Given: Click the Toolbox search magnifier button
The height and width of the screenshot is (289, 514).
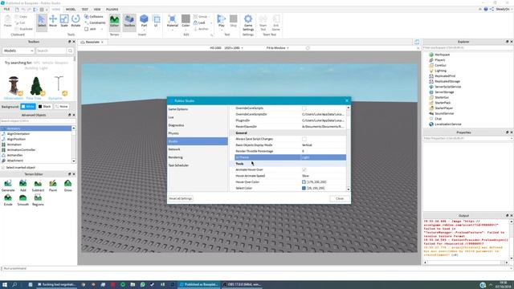Looking at the screenshot, I should pos(70,51).
